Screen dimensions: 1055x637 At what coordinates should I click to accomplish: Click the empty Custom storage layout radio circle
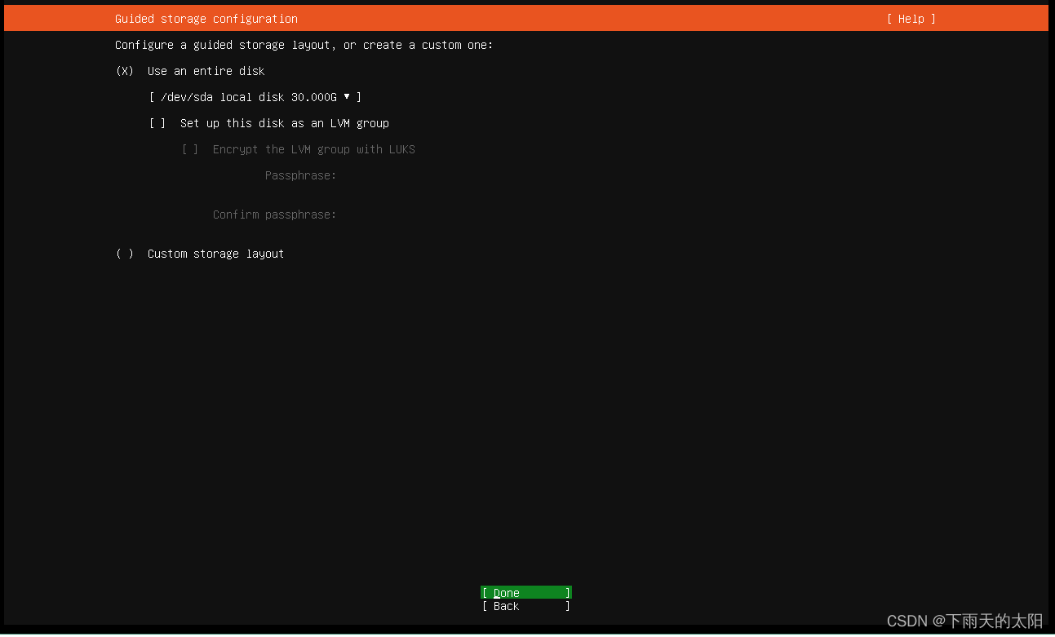pos(125,254)
